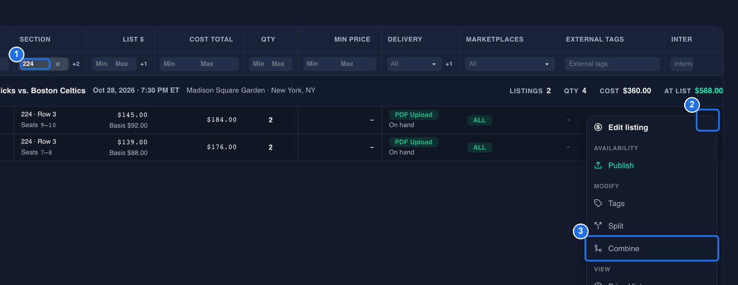
Task: Click the AT LIST $568.00 total
Action: 694,91
